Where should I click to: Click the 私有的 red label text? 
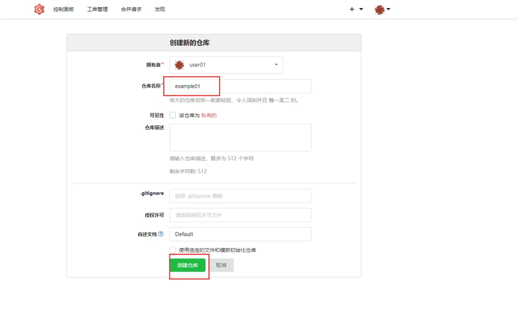[x=209, y=115]
